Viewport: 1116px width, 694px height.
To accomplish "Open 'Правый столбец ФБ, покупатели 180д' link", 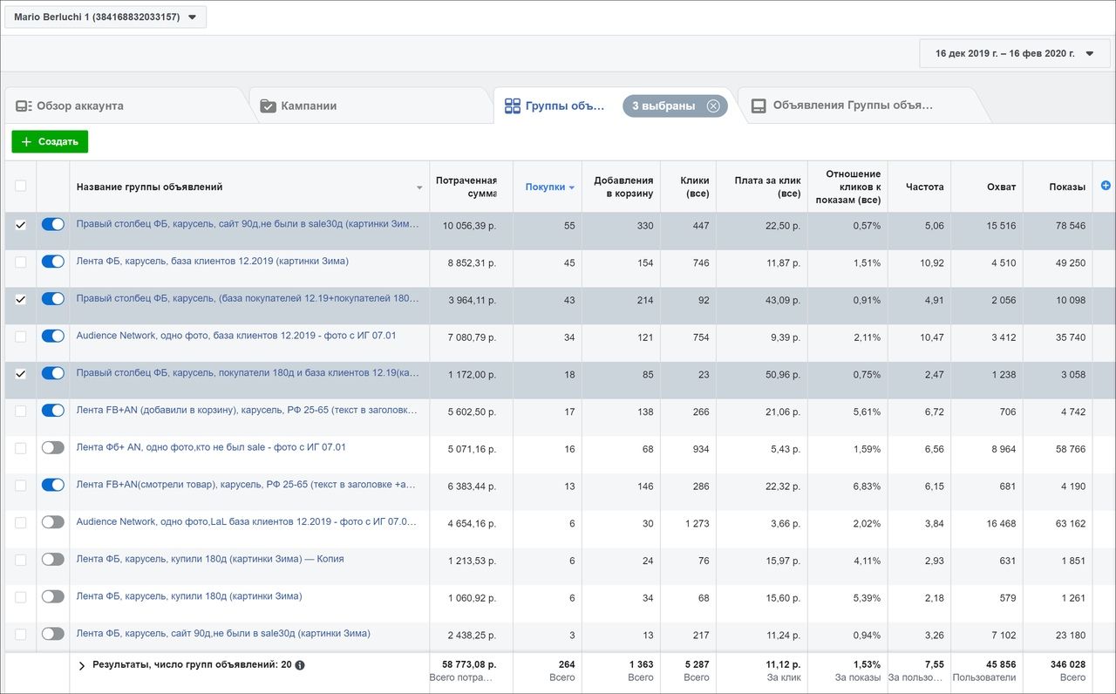I will pos(248,373).
